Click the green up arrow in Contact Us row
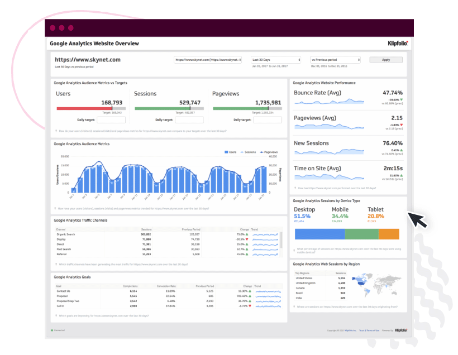458x355 pixels. pyautogui.click(x=250, y=291)
